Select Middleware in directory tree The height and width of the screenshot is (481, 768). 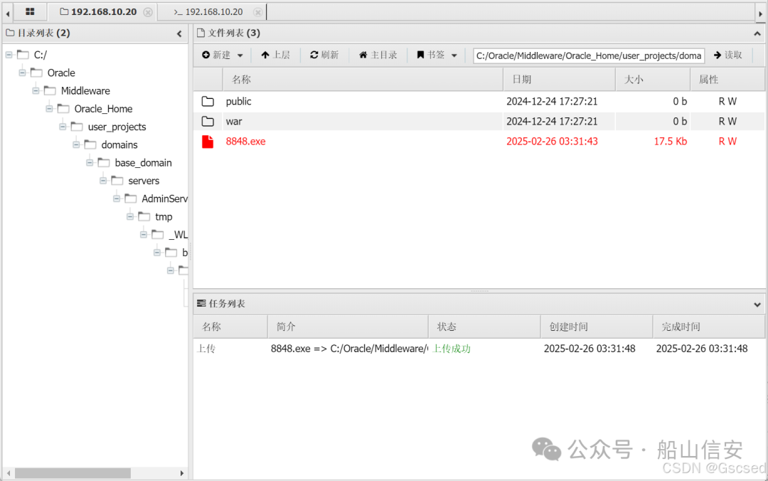pyautogui.click(x=85, y=91)
